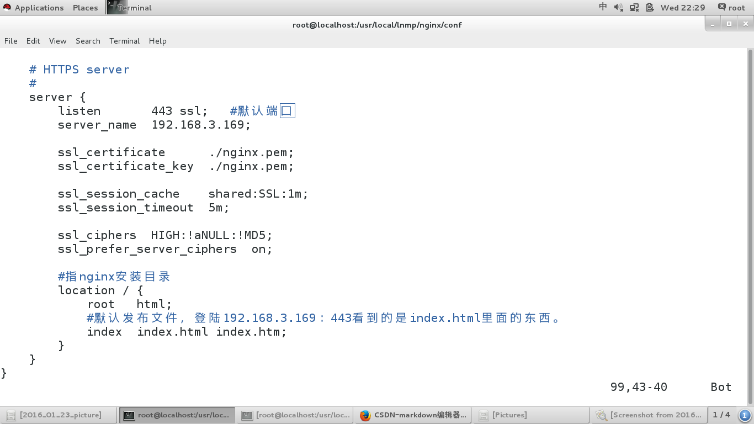This screenshot has height=424, width=754.
Task: Open the input method indicator 中
Action: 603,7
